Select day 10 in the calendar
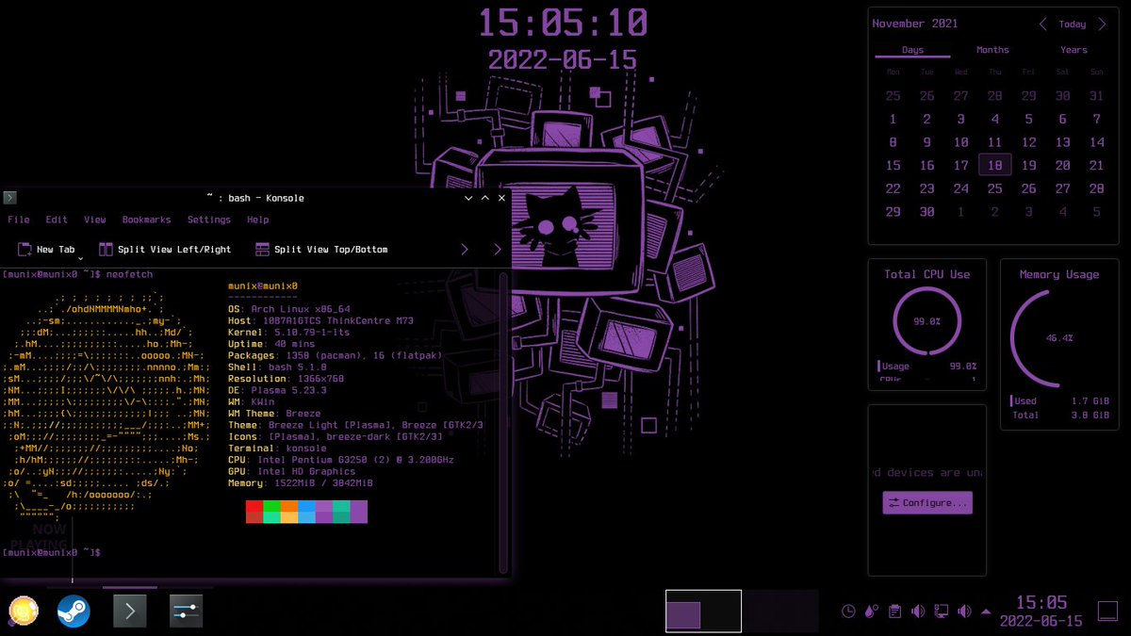 961,142
